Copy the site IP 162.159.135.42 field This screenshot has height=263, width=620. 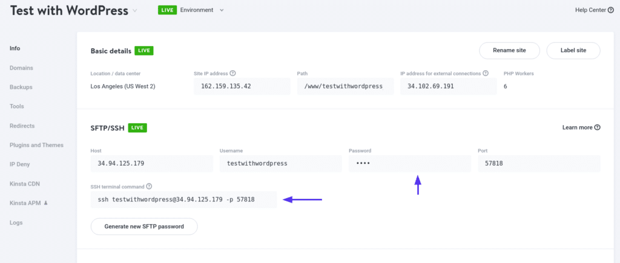[242, 86]
